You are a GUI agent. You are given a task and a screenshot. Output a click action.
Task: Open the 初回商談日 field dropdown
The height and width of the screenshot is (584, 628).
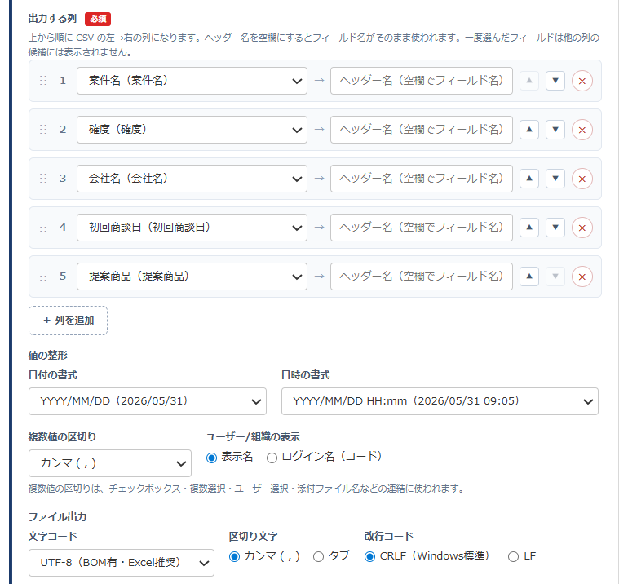coord(192,228)
